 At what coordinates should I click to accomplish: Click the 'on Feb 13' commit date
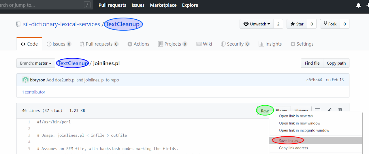tap(335, 80)
